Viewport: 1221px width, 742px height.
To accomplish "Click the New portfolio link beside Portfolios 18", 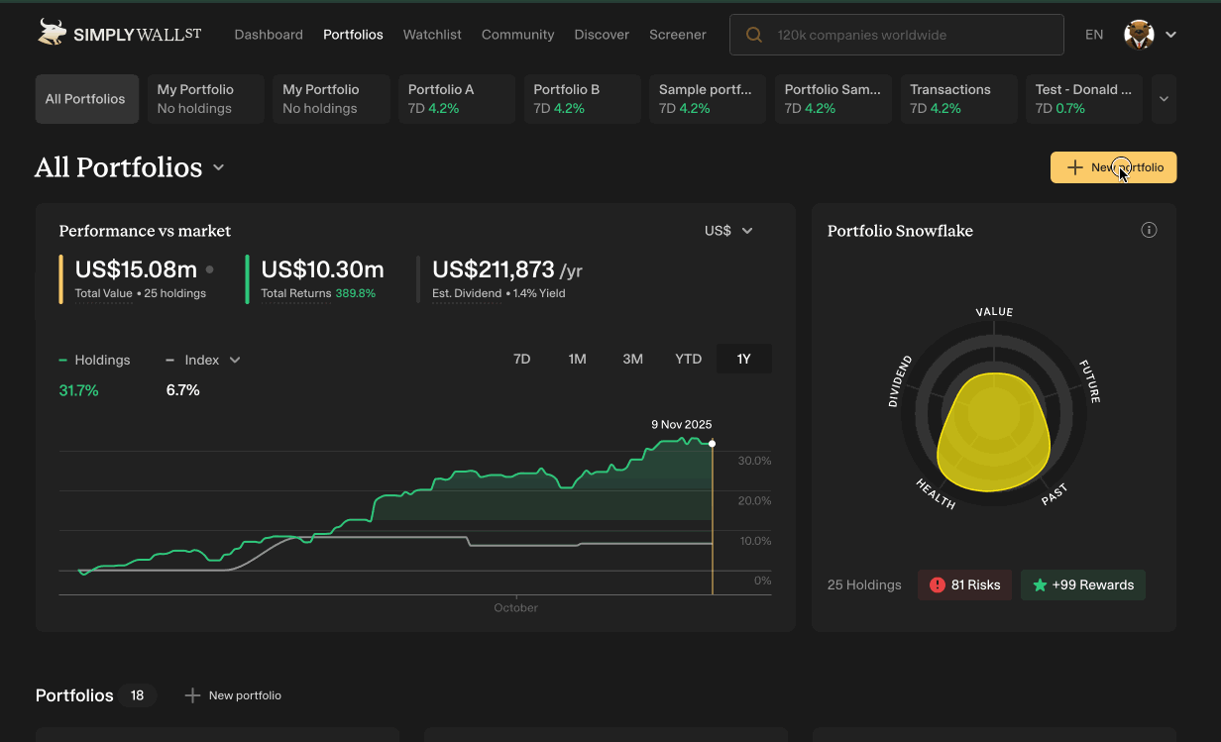I will (233, 695).
